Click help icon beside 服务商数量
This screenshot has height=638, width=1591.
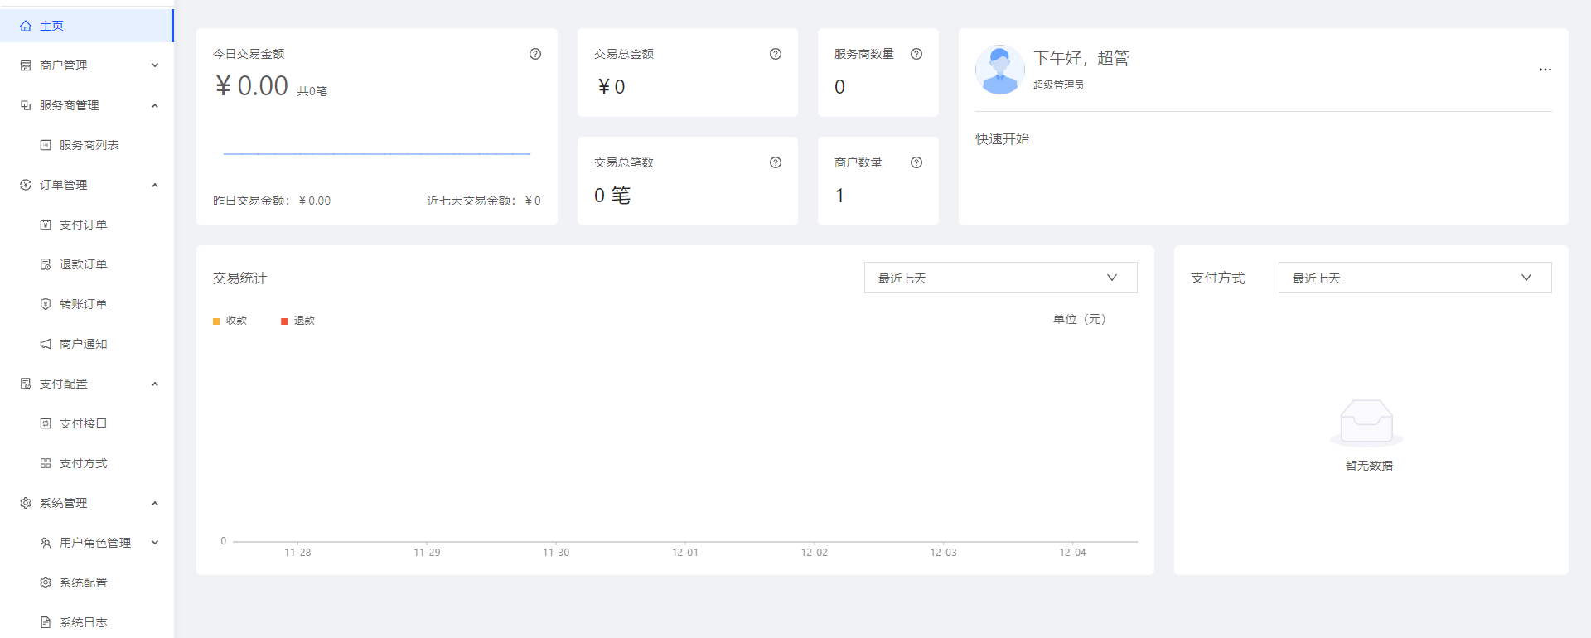pyautogui.click(x=916, y=54)
